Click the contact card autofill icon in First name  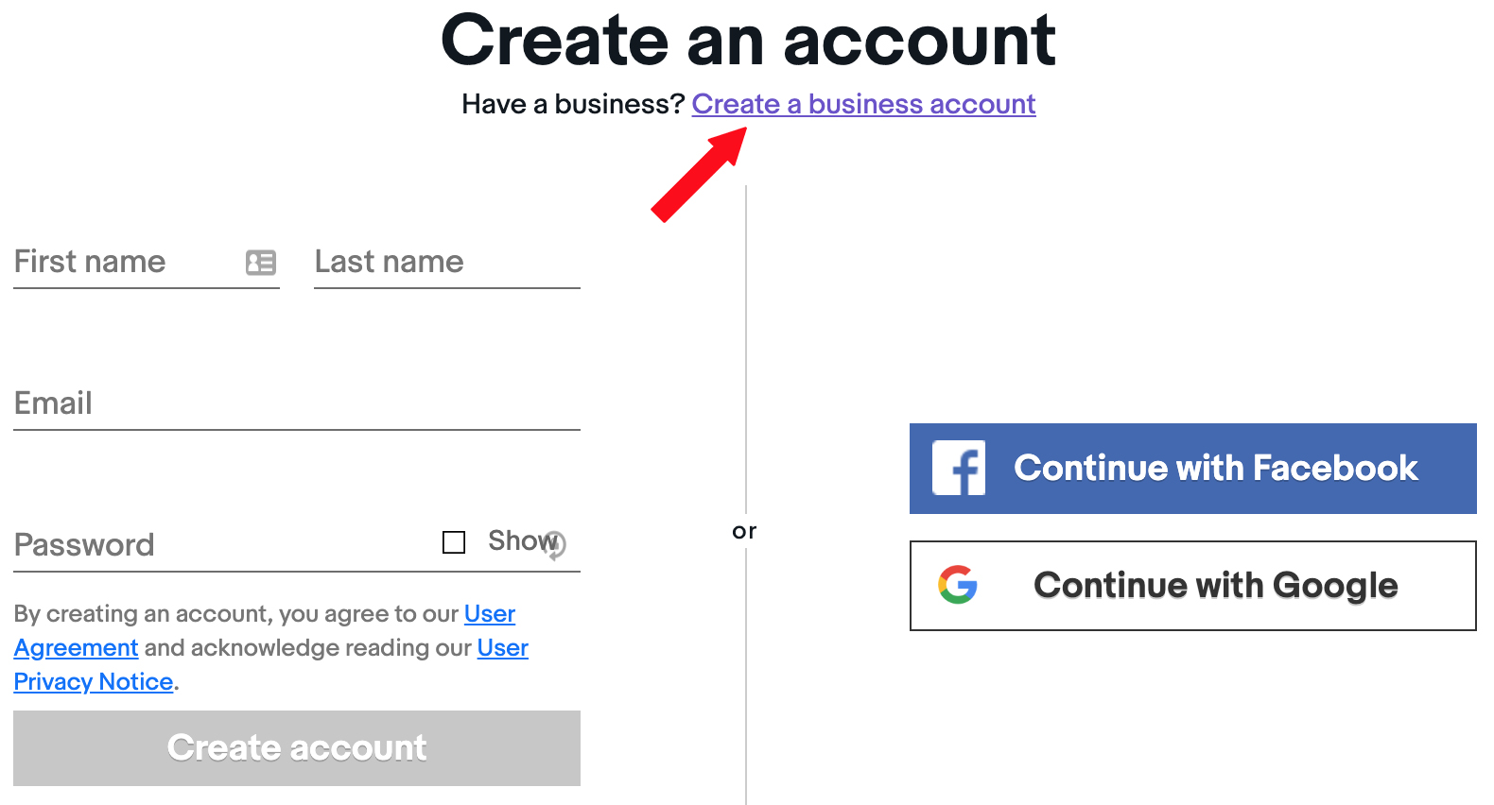tap(261, 262)
